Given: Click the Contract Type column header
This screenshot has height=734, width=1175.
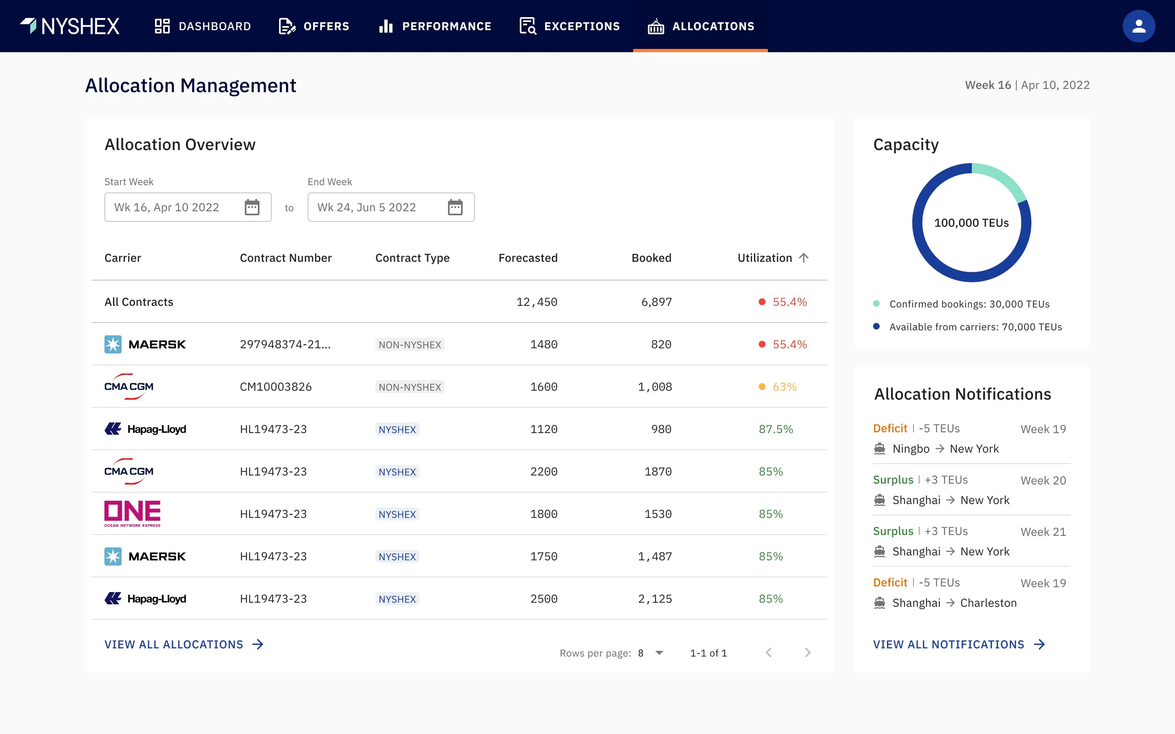Looking at the screenshot, I should (x=412, y=258).
